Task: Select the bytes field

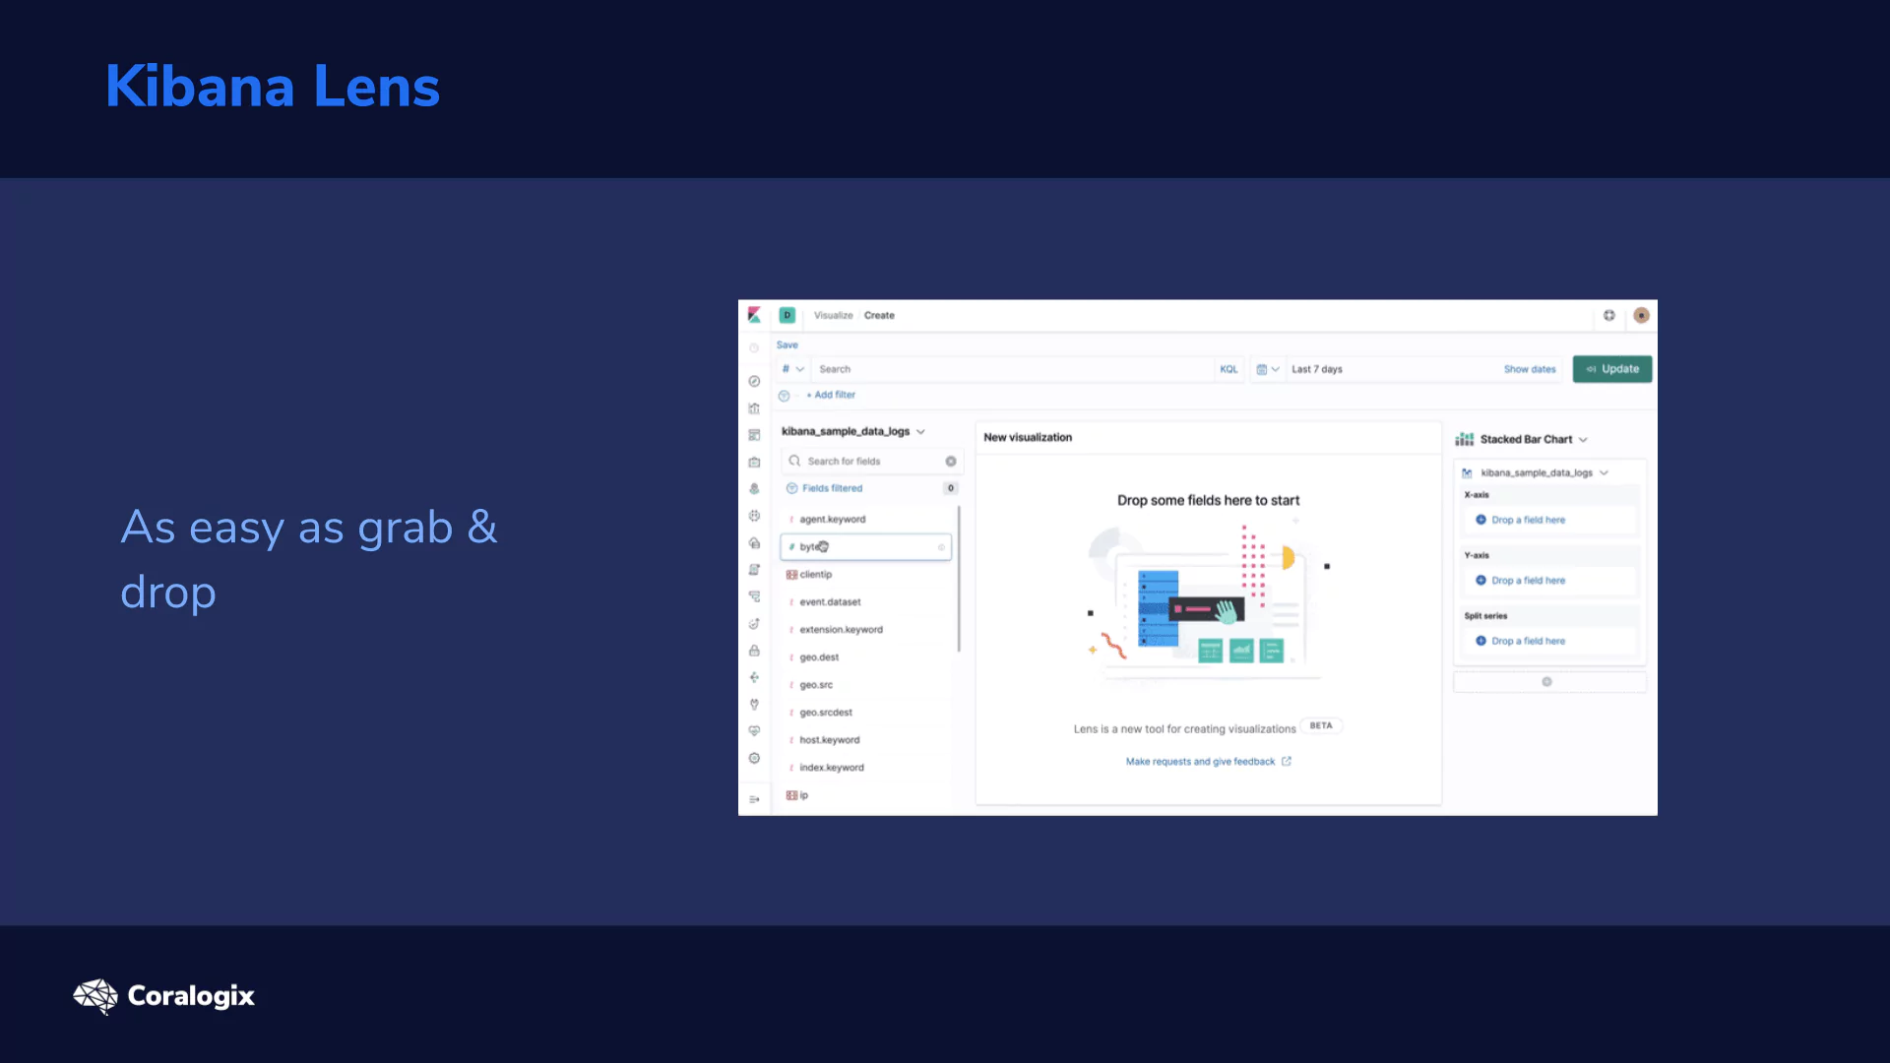Action: tap(865, 547)
